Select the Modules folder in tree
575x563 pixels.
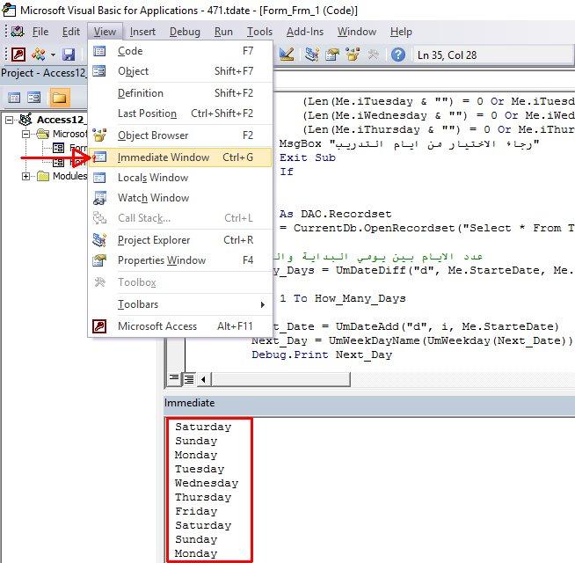(x=69, y=176)
